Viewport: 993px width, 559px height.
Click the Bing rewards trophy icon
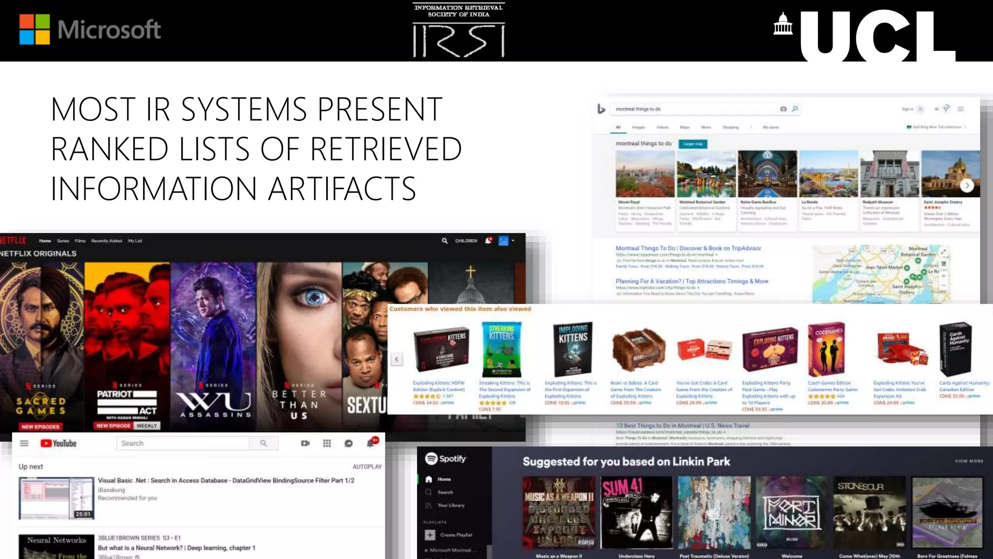(x=946, y=109)
